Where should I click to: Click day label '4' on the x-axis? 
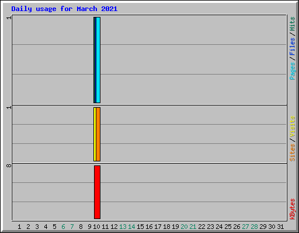point(46,227)
